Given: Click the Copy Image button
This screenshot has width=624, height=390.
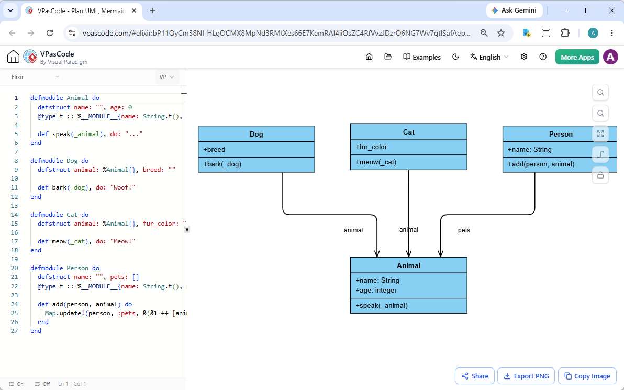Looking at the screenshot, I should 587,376.
